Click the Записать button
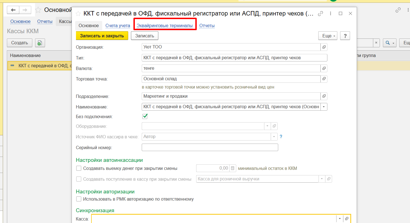The height and width of the screenshot is (223, 410). tap(144, 36)
